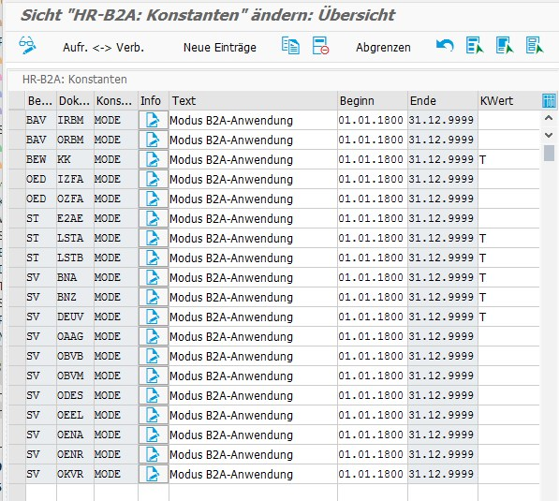This screenshot has width=559, height=501.
Task: Open info document for SV OENA row
Action: point(154,435)
